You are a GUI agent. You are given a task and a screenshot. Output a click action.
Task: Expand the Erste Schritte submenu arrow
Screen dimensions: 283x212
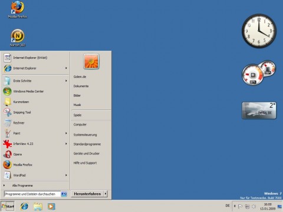click(66, 81)
